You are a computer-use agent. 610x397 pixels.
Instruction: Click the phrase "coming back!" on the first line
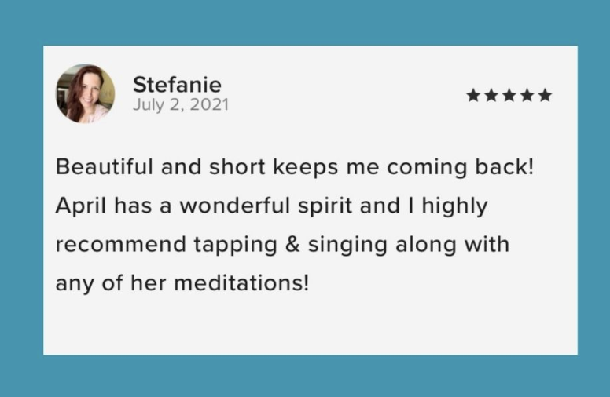tap(460, 167)
